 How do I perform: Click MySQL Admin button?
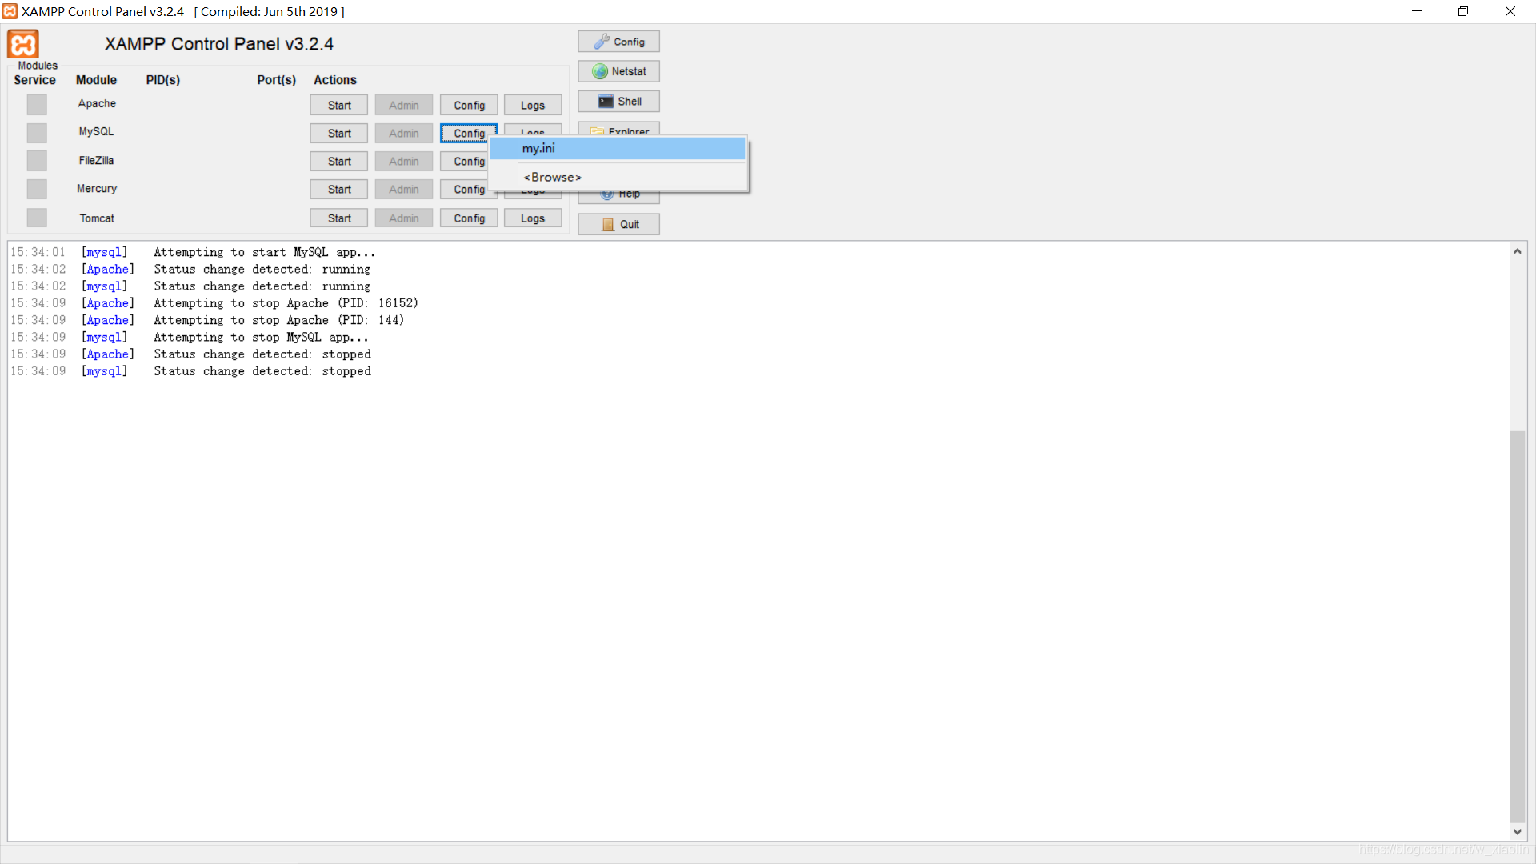pyautogui.click(x=404, y=133)
